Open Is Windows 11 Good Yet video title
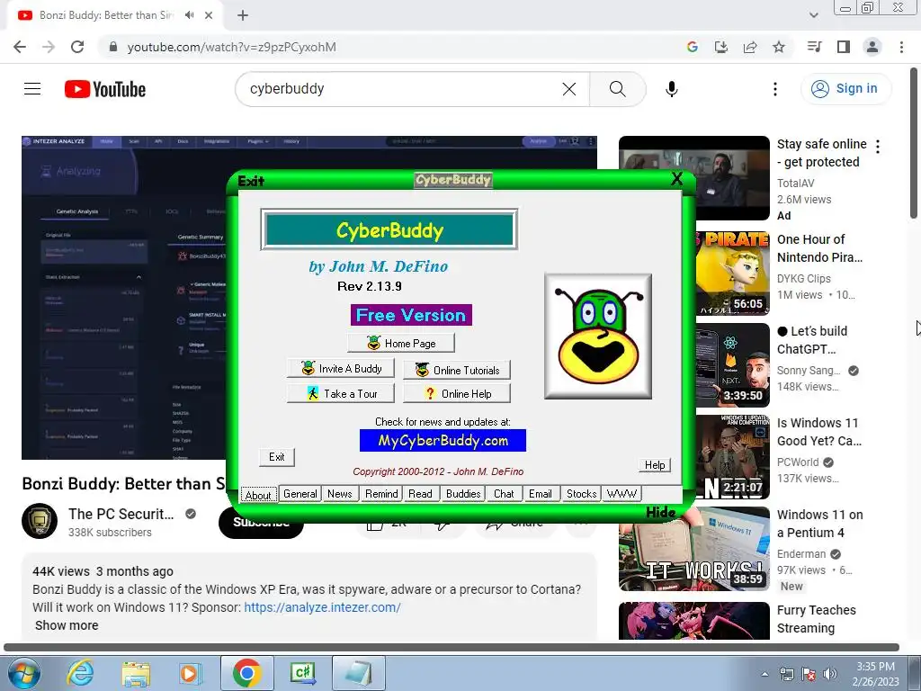Image resolution: width=921 pixels, height=691 pixels. coord(819,432)
